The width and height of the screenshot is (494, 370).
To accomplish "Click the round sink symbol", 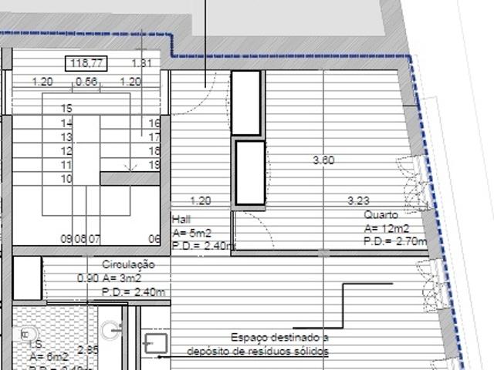I will pos(115,330).
